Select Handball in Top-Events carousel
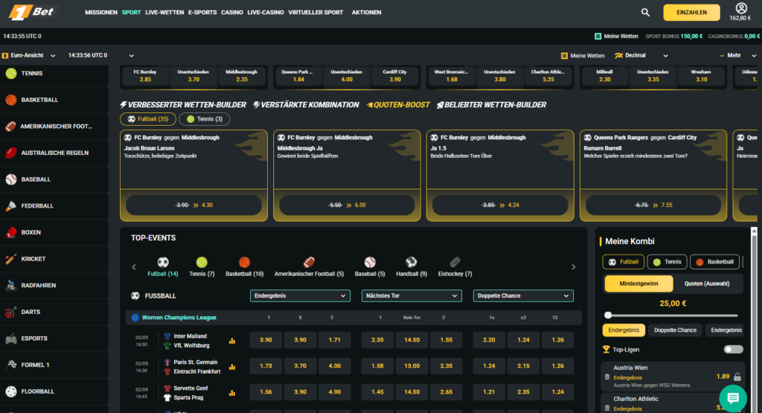The image size is (762, 413). pos(411,267)
